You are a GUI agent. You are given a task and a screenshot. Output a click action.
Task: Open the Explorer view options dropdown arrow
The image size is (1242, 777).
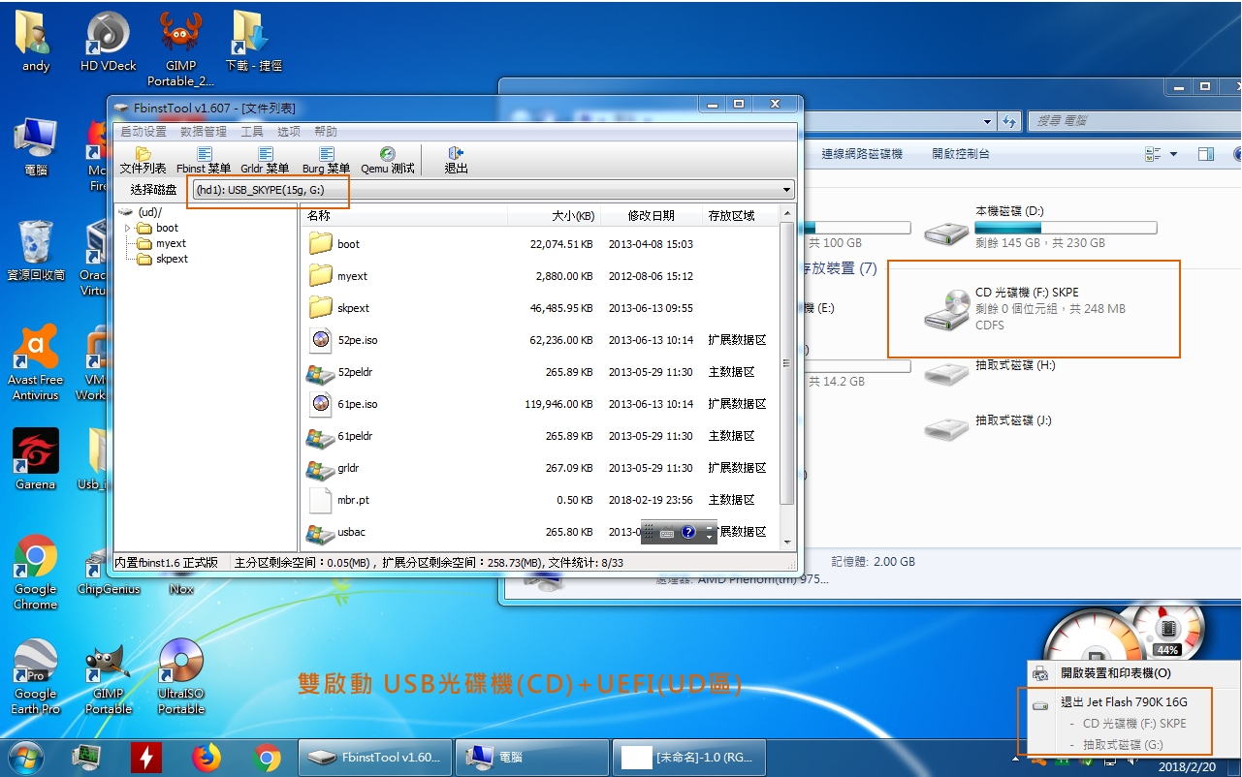(x=1173, y=154)
